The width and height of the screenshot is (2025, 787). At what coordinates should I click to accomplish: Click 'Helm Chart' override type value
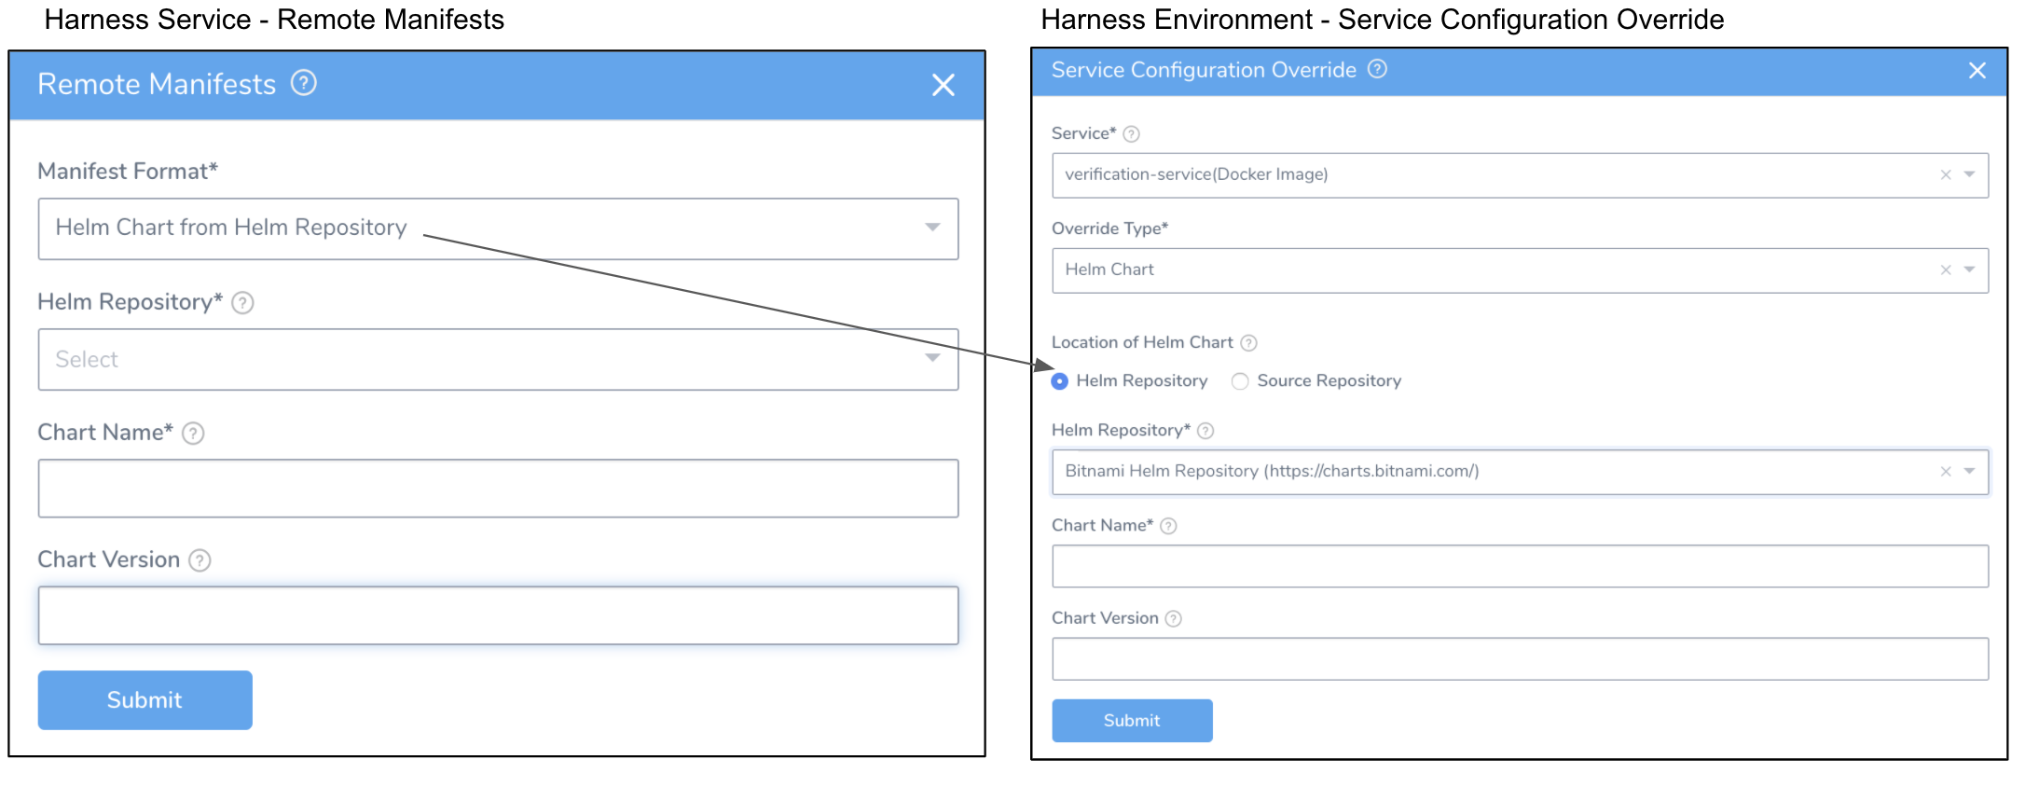1109,269
